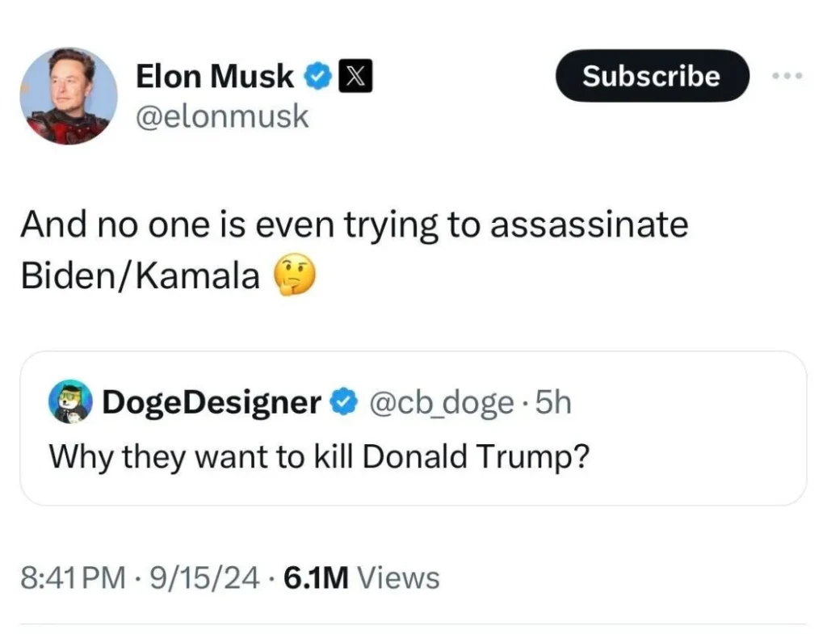The image size is (827, 634).
Task: Open the 6.1M Views count
Action: [363, 577]
